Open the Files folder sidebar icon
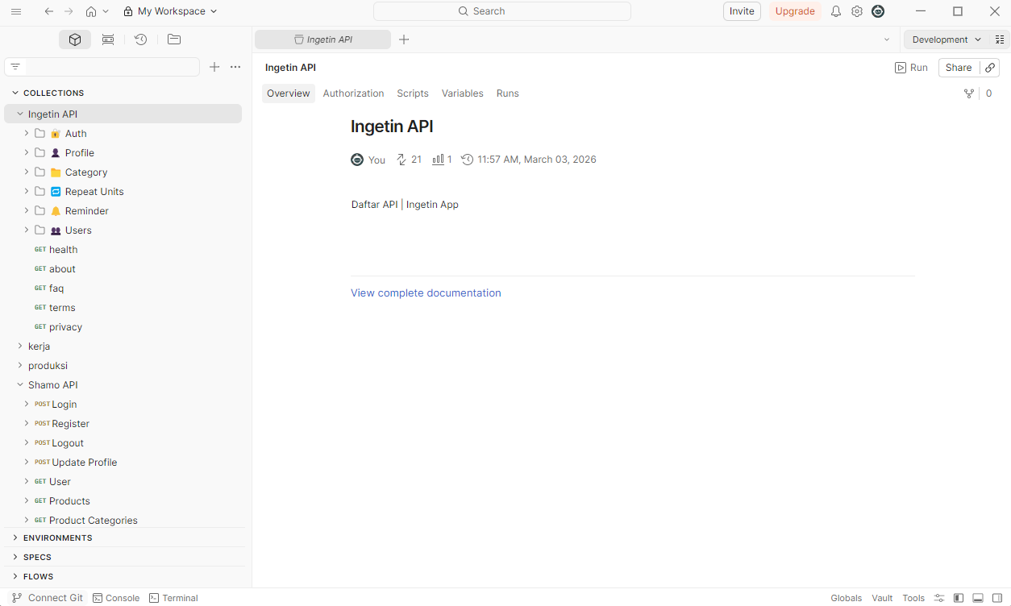 click(174, 39)
